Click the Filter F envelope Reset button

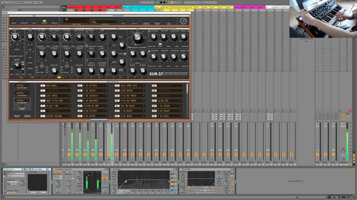[160, 44]
